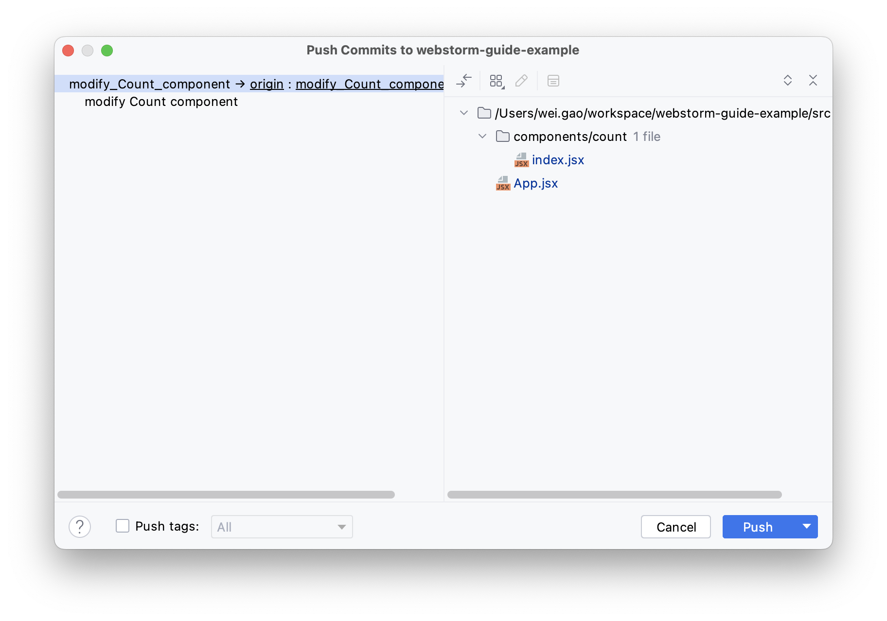Click the JSX icon beside index.jsx
Image resolution: width=887 pixels, height=621 pixels.
point(521,160)
